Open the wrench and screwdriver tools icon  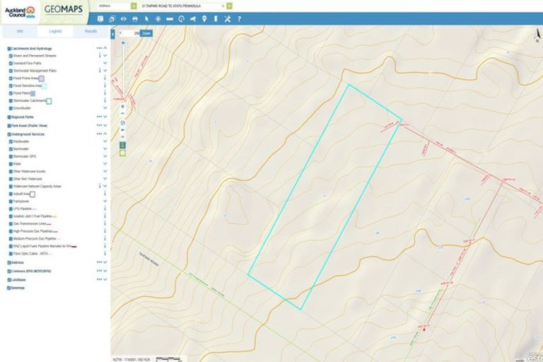pos(228,18)
